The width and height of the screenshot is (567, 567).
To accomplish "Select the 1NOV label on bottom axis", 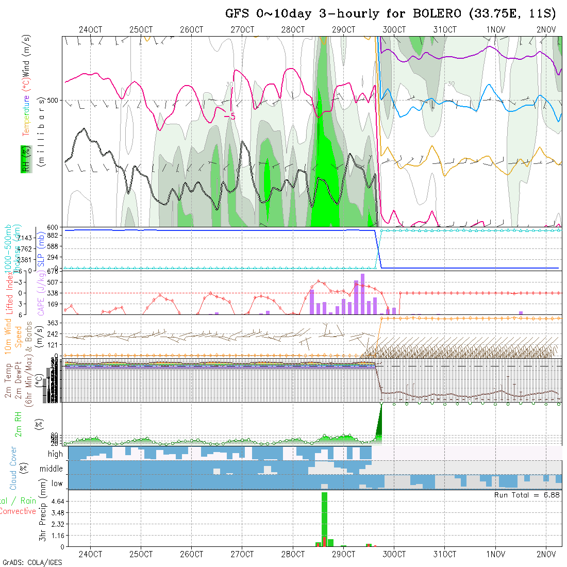I will [x=495, y=554].
